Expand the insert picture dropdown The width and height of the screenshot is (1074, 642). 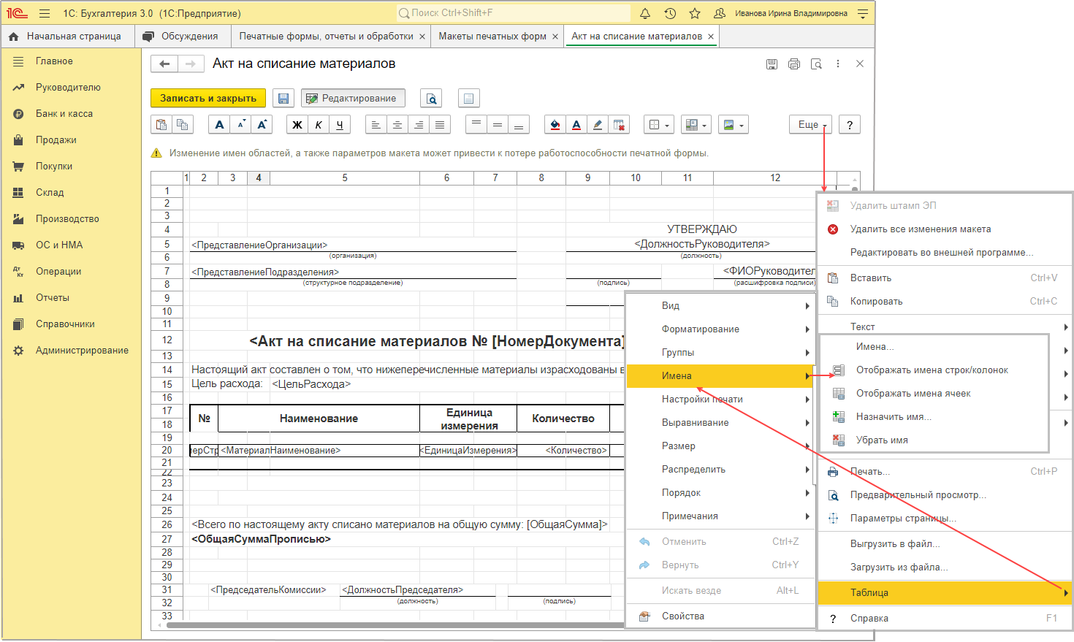(733, 125)
